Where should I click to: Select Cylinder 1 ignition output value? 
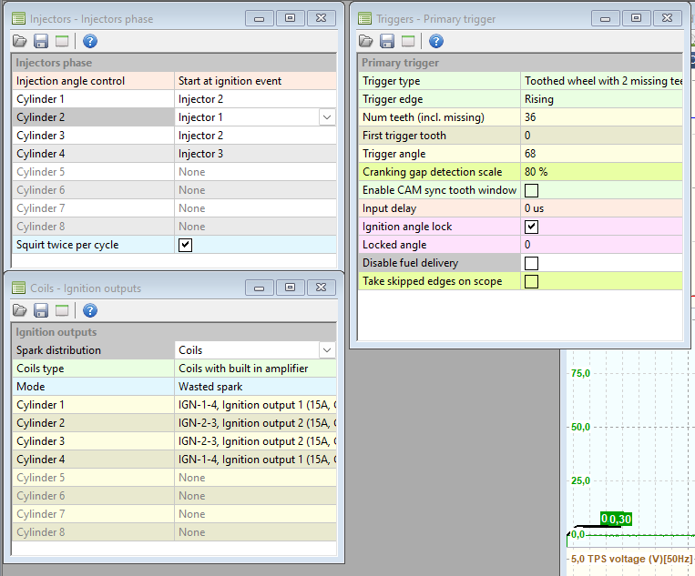255,405
